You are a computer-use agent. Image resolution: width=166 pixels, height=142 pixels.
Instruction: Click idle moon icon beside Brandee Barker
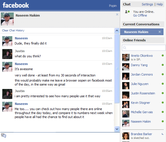163,134
